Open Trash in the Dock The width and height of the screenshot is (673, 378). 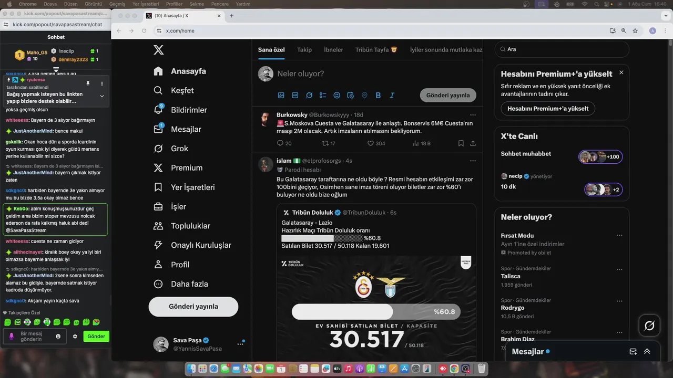click(x=481, y=369)
